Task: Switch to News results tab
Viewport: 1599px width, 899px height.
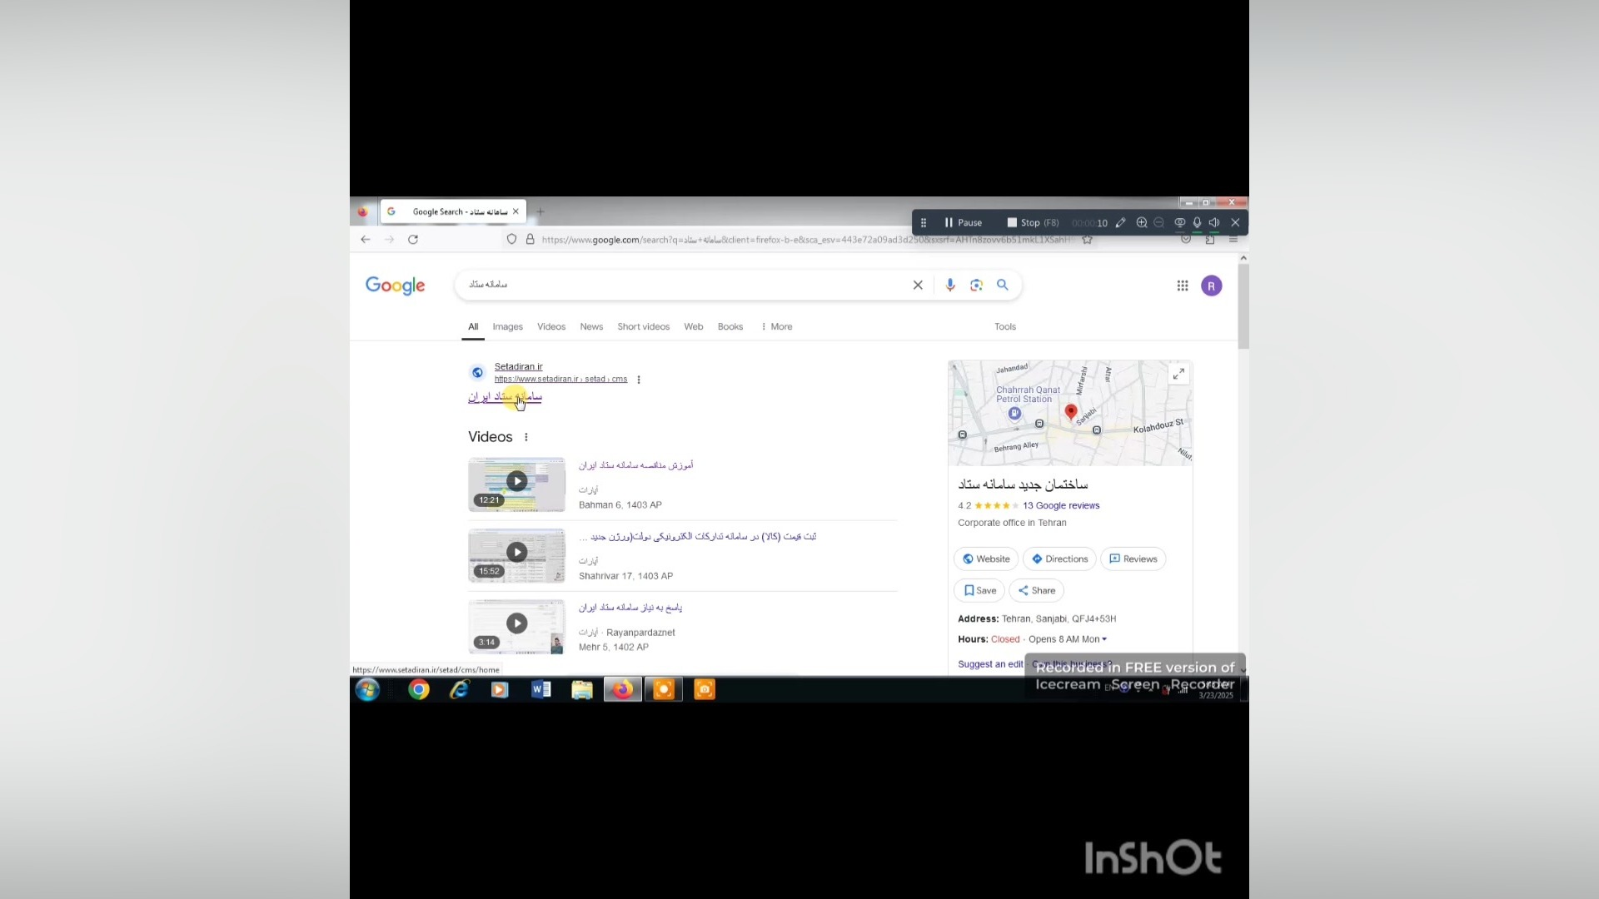Action: pos(591,327)
